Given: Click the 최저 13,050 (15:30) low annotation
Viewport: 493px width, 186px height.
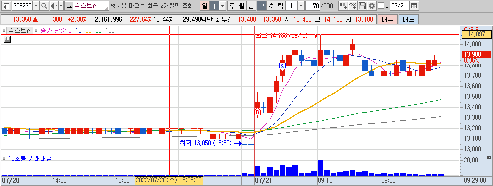Looking at the screenshot, I should coord(205,143).
